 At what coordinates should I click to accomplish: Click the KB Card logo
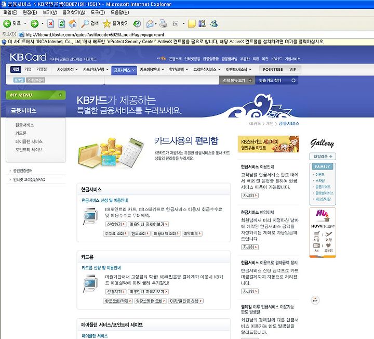pos(28,58)
